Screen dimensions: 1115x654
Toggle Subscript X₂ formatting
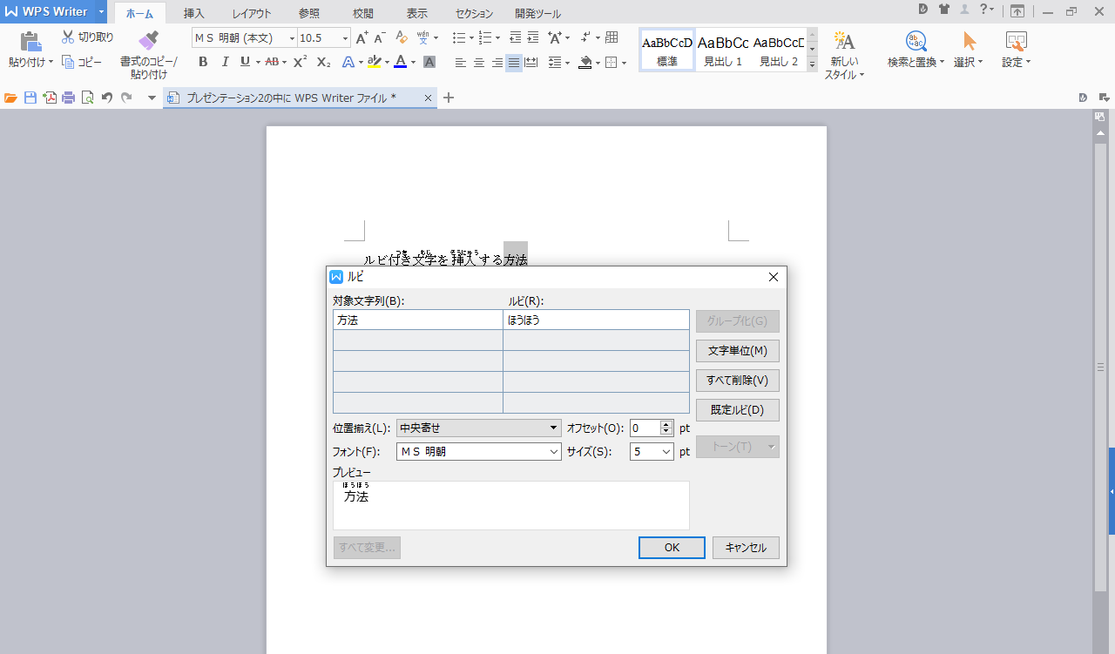tap(323, 62)
